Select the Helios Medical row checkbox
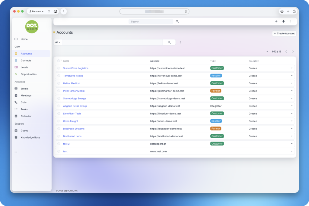 click(x=59, y=83)
